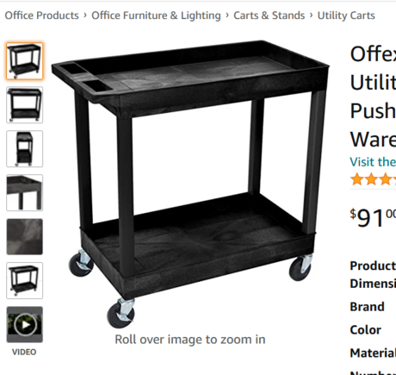This screenshot has height=375, width=396.
Task: Go to Office Furniture & Lighting category
Action: pos(156,16)
